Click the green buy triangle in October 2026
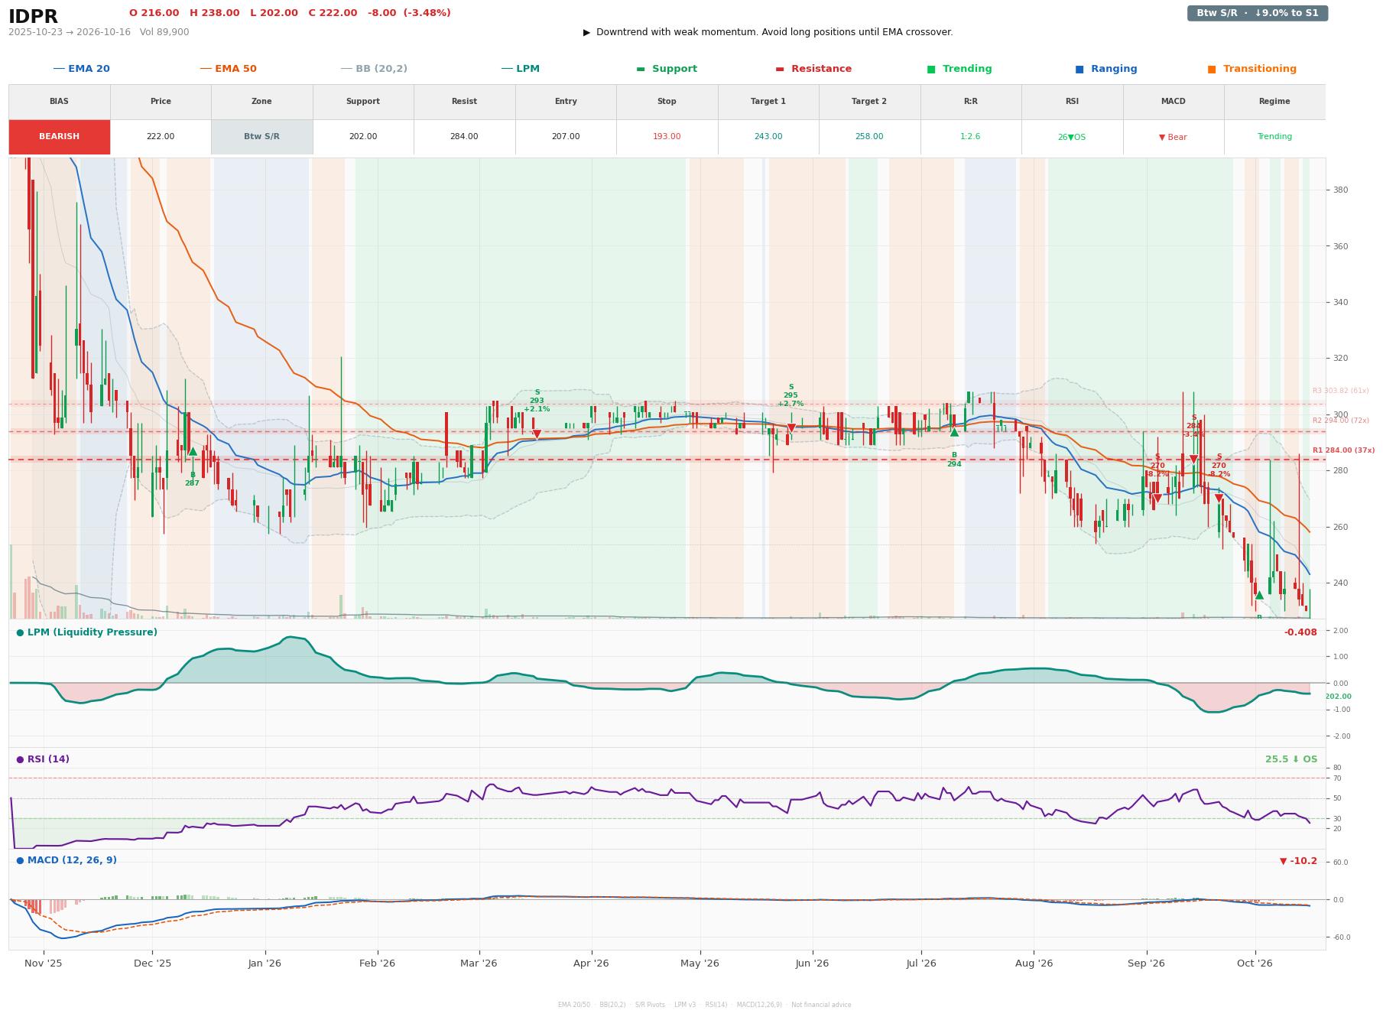 point(1259,595)
